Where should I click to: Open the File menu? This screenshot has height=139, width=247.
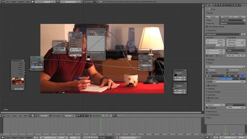point(8,2)
